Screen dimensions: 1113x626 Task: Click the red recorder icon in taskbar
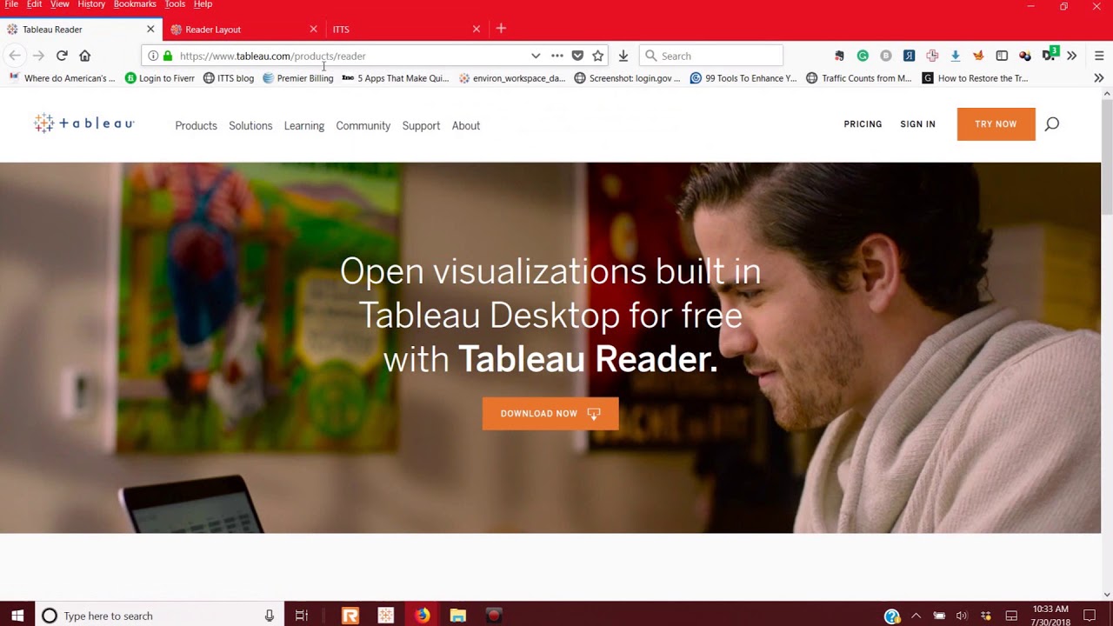494,616
